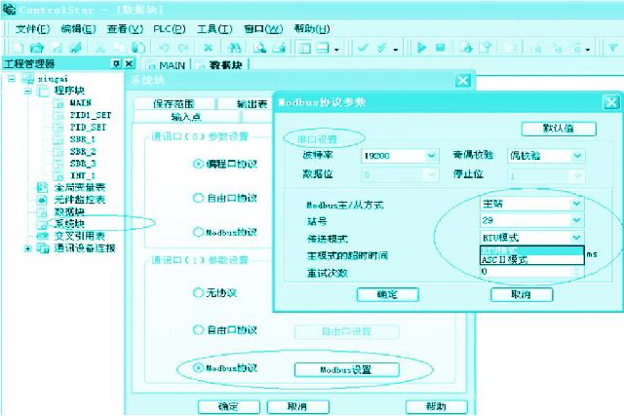Close the 工程管理器 panel with its X
The width and height of the screenshot is (624, 416).
coord(131,64)
